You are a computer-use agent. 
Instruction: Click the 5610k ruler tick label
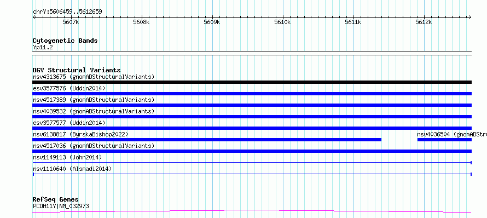click(x=282, y=22)
